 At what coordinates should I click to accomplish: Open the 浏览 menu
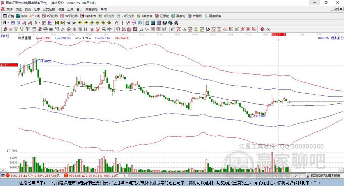(x=19, y=9)
